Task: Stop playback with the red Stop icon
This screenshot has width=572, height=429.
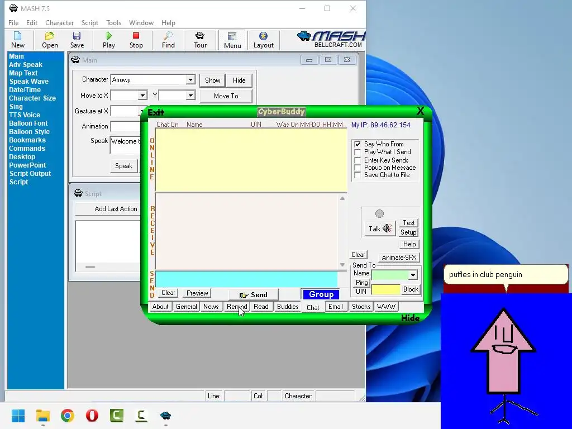Action: 136,40
